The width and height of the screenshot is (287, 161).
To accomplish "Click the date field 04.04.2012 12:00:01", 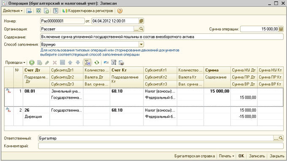I will point(115,21).
